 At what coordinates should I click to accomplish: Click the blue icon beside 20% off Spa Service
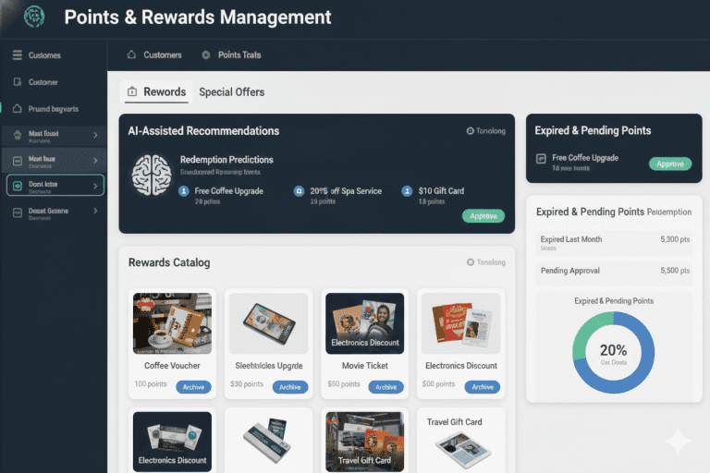point(299,191)
